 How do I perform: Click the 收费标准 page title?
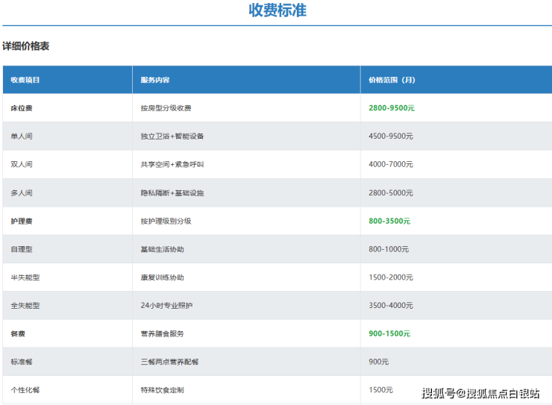point(277,10)
